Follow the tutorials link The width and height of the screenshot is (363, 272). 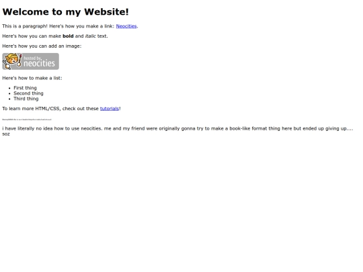point(110,109)
